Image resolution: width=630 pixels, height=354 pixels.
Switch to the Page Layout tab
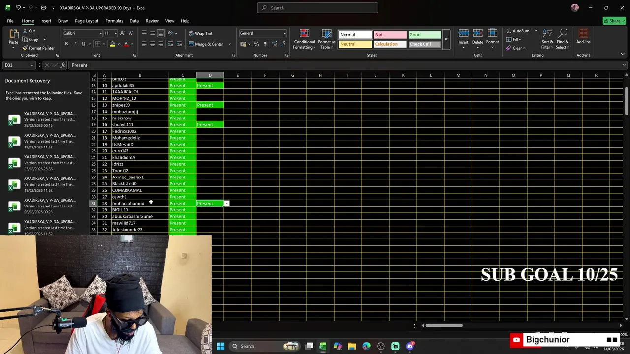(x=87, y=21)
